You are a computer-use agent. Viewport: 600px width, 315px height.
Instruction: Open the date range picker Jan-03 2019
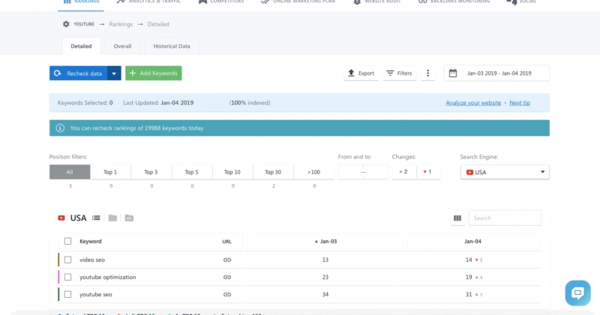(x=496, y=73)
